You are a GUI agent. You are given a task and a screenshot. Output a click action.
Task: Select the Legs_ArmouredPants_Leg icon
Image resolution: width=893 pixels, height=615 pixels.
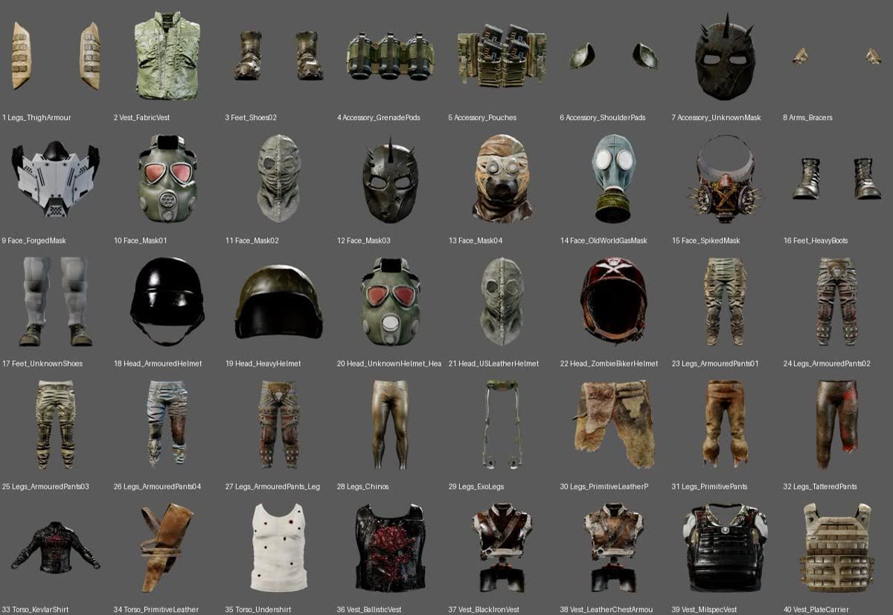click(279, 424)
